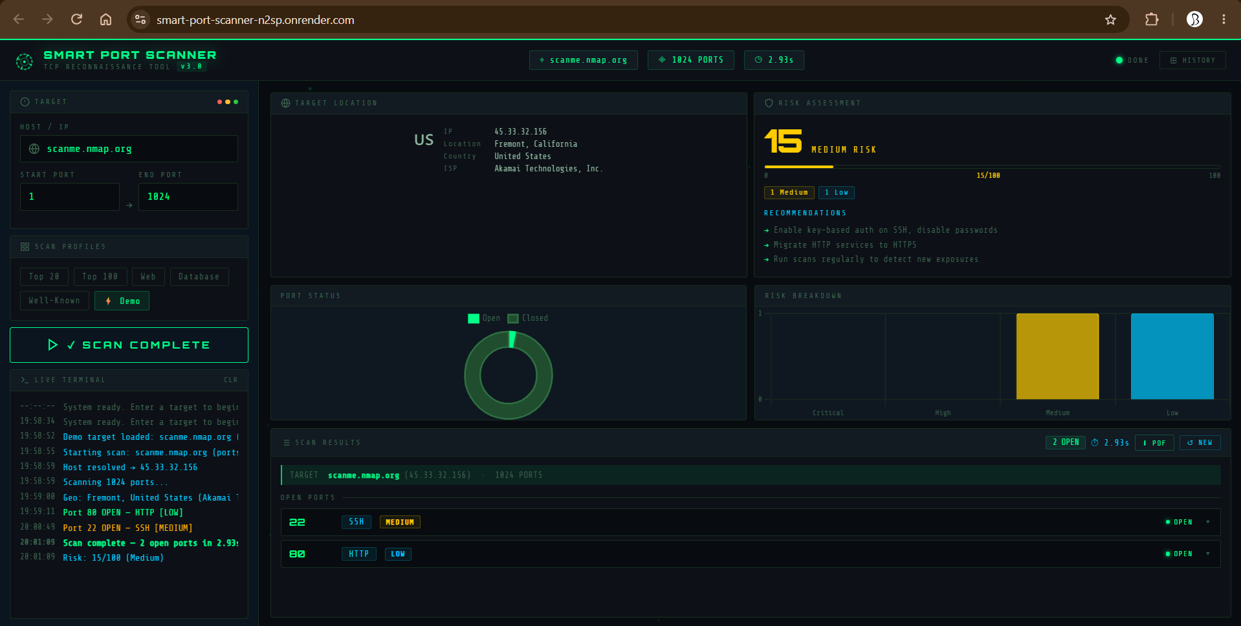Click the 1 Low risk badge
Image resolution: width=1241 pixels, height=626 pixels.
836,193
